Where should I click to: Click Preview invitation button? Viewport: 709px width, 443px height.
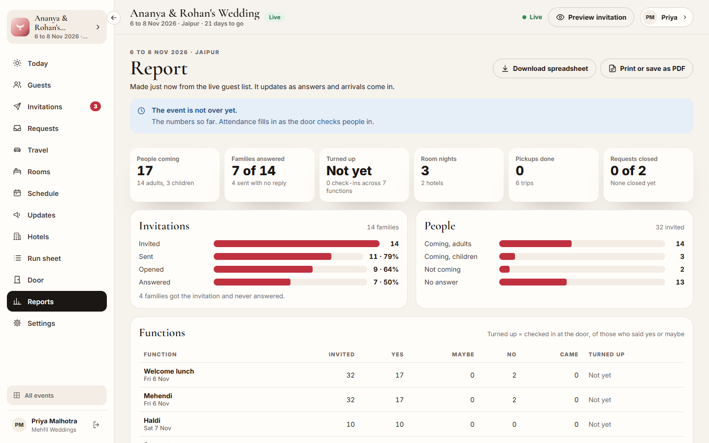[x=591, y=17]
